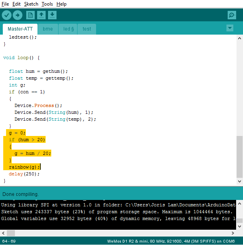
Task: Click the console scrollbar down arrow
Action: click(239, 226)
